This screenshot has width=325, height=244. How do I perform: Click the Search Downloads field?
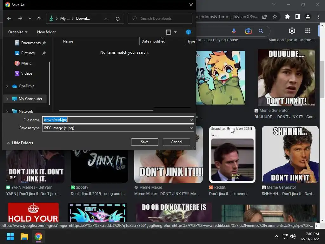[160, 18]
